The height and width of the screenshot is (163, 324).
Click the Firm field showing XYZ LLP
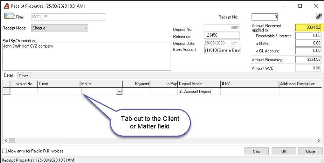click(69, 17)
